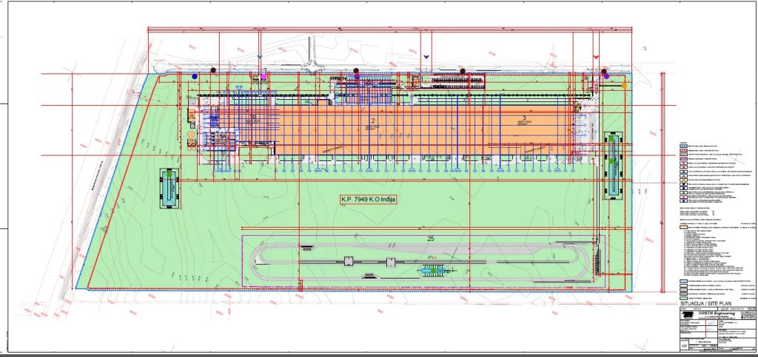Select building zone number 2 label
The image size is (758, 357).
374,119
